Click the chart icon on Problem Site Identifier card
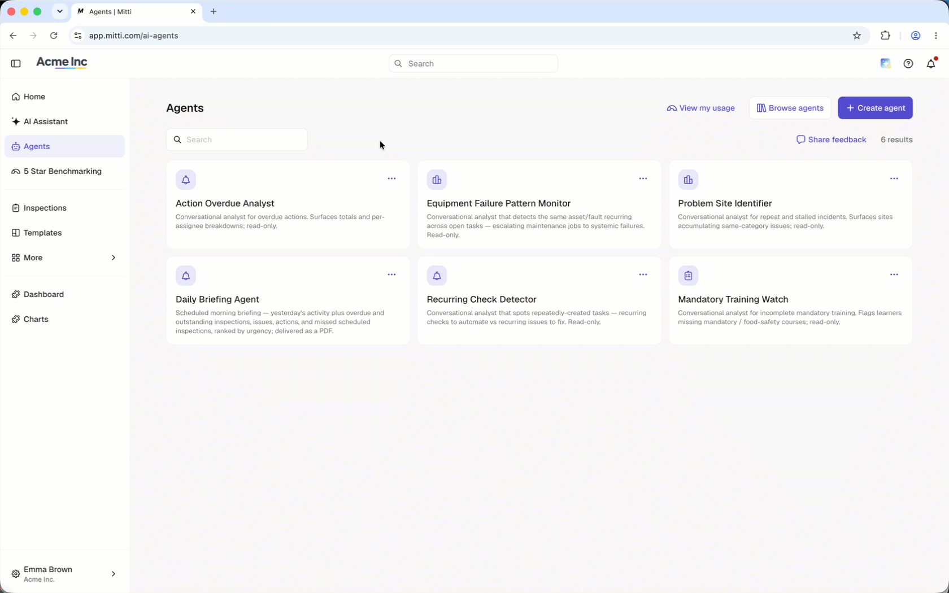The width and height of the screenshot is (949, 593). point(688,180)
